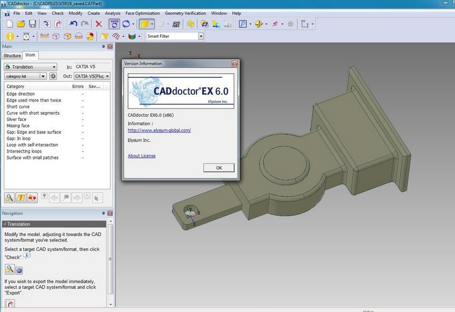Screen dimensions: 455x312
Task: Open the File menu
Action: (x=17, y=13)
